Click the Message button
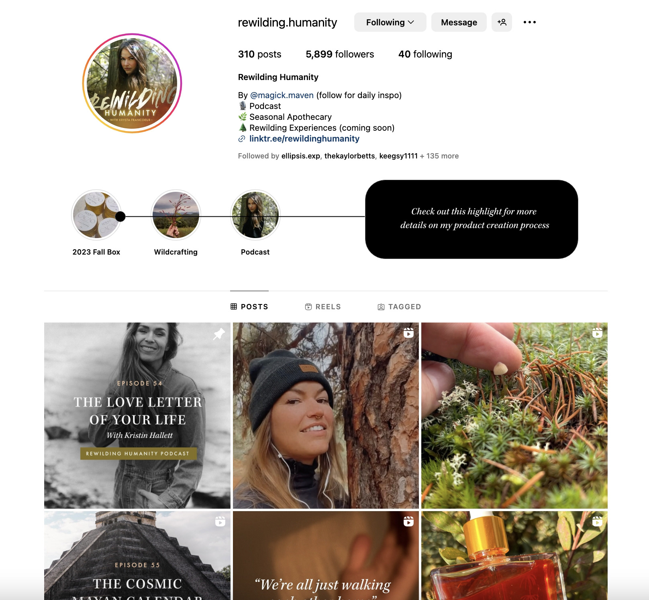Image resolution: width=649 pixels, height=600 pixels. click(x=459, y=22)
